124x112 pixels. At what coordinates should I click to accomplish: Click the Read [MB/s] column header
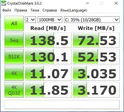pyautogui.click(x=48, y=28)
